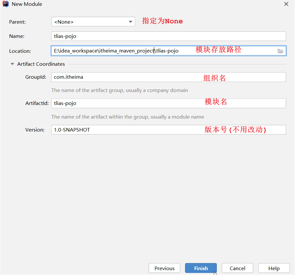Click the New Module title bar text
This screenshot has width=295, height=275.
pyautogui.click(x=27, y=4)
